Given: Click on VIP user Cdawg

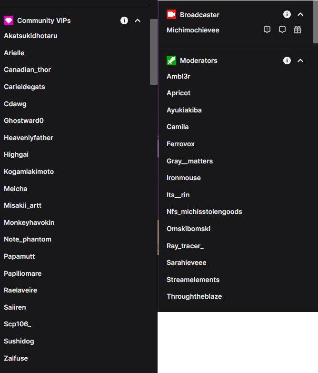Looking at the screenshot, I should click(x=15, y=104).
